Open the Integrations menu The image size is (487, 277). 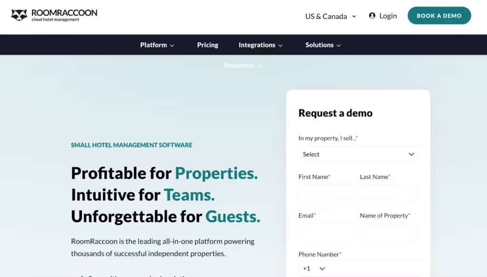(x=257, y=45)
